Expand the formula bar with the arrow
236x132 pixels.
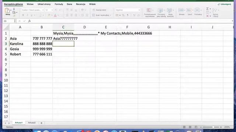click(x=232, y=21)
